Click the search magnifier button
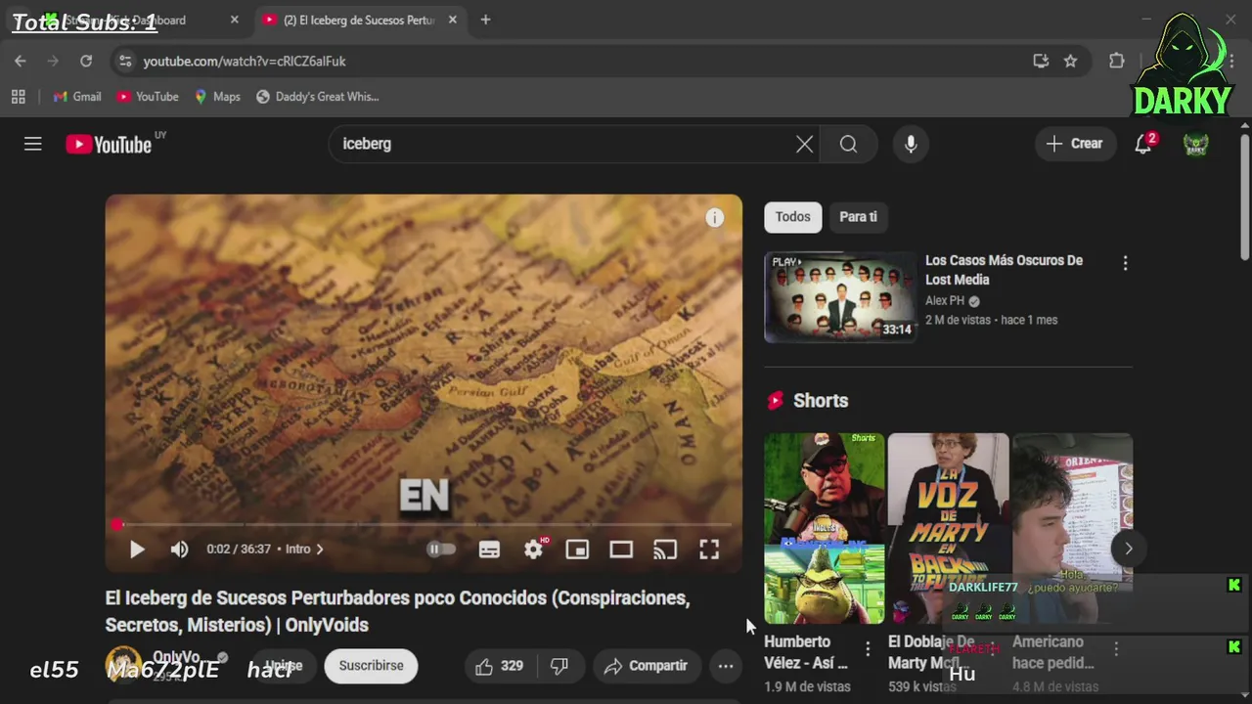The width and height of the screenshot is (1252, 704). coord(848,145)
